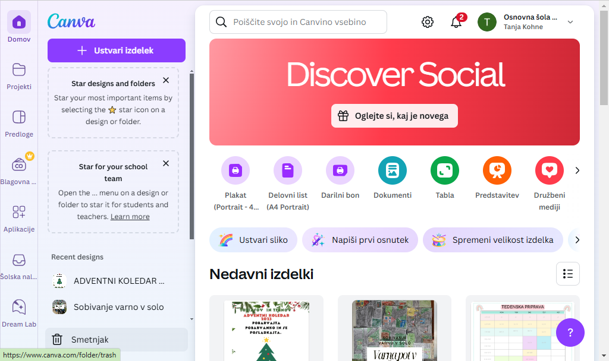
Task: Click the Ustvari sliko chip
Action: coord(253,240)
